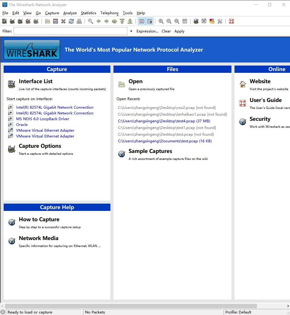This screenshot has height=315, width=290.
Task: Open the Statistics menu
Action: pos(88,13)
